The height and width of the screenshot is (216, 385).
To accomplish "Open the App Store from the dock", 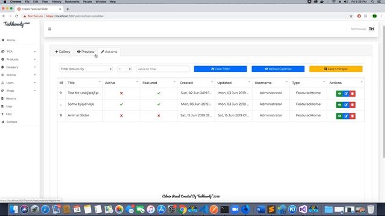I will coord(161,209).
